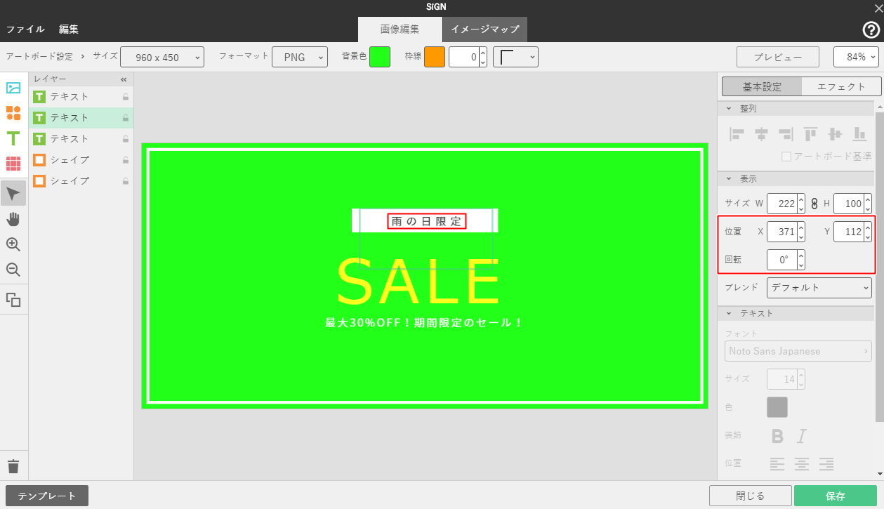Screen dimensions: 884x509
Task: Click the height H input field
Action: [x=848, y=204]
